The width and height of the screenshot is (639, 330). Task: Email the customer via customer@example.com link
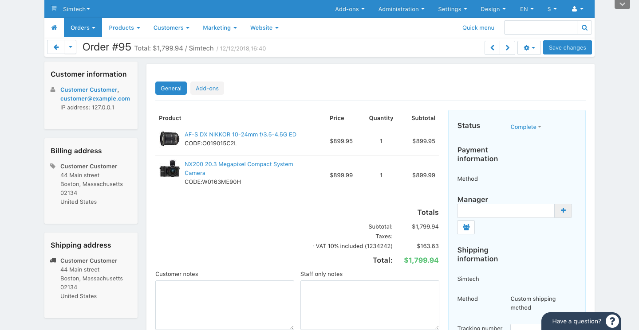(95, 98)
